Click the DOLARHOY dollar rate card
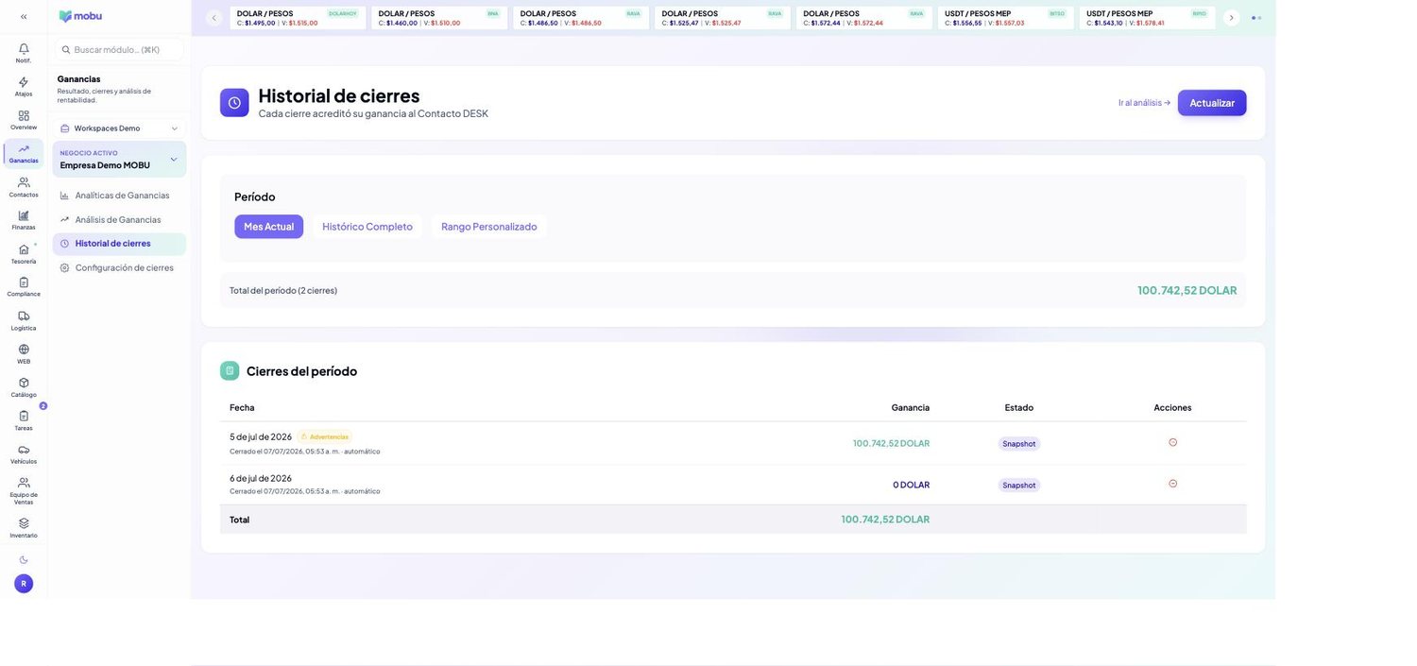This screenshot has width=1417, height=666. [298, 18]
